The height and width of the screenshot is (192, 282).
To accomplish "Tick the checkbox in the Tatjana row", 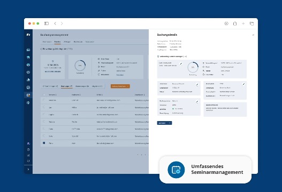I will coord(44,122).
